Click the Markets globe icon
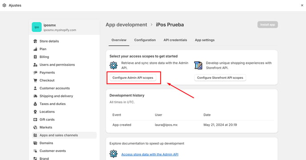This screenshot has height=160, width=306. point(35,127)
